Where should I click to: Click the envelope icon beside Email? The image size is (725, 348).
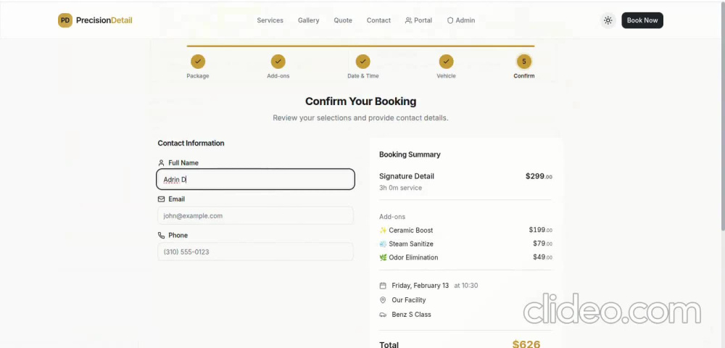coord(161,199)
